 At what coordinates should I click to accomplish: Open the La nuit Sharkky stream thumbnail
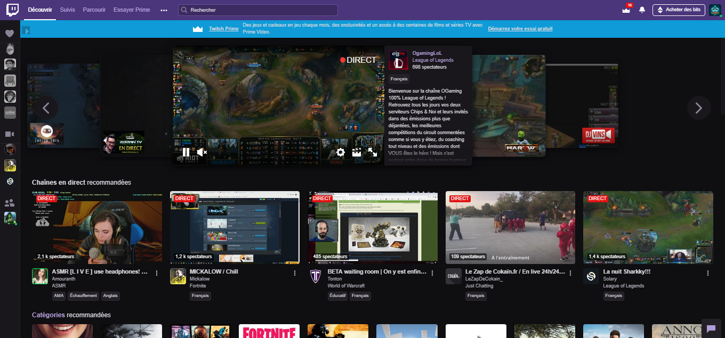tap(648, 227)
